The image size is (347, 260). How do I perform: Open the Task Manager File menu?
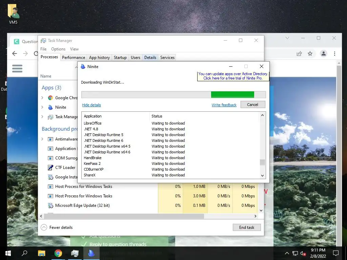43,49
